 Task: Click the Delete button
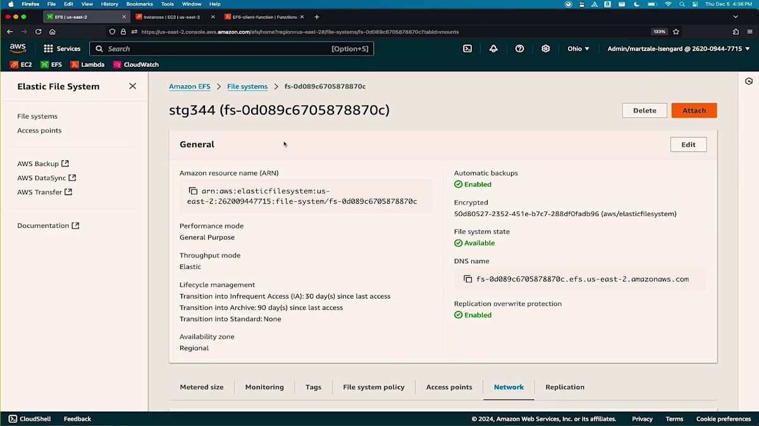pos(645,110)
